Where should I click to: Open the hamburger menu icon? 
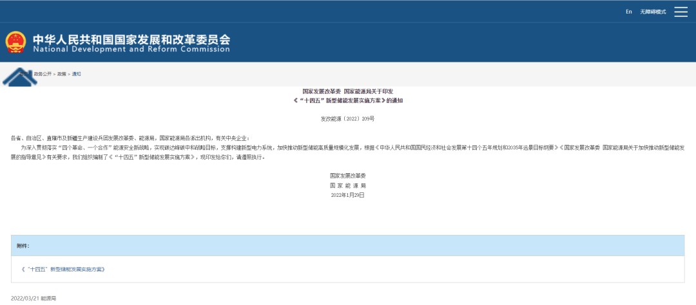click(681, 12)
